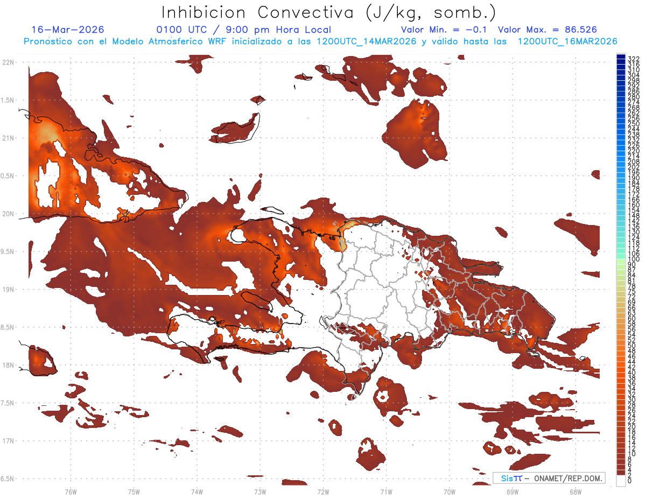
Task: Click the '0' value on the color scale
Action: click(x=630, y=481)
